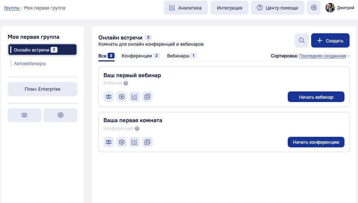Open recordings icon for Ваша первая комната
This screenshot has height=203, width=358.
click(147, 142)
